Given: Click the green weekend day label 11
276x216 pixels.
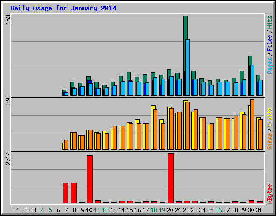Looking at the screenshot, I should pos(97,210).
